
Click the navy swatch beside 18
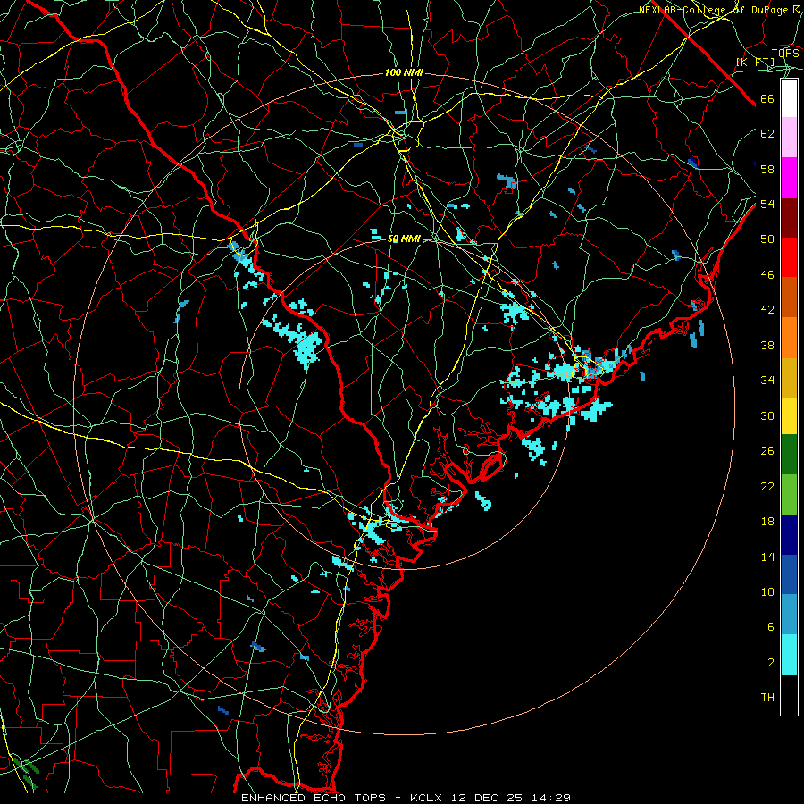789,535
